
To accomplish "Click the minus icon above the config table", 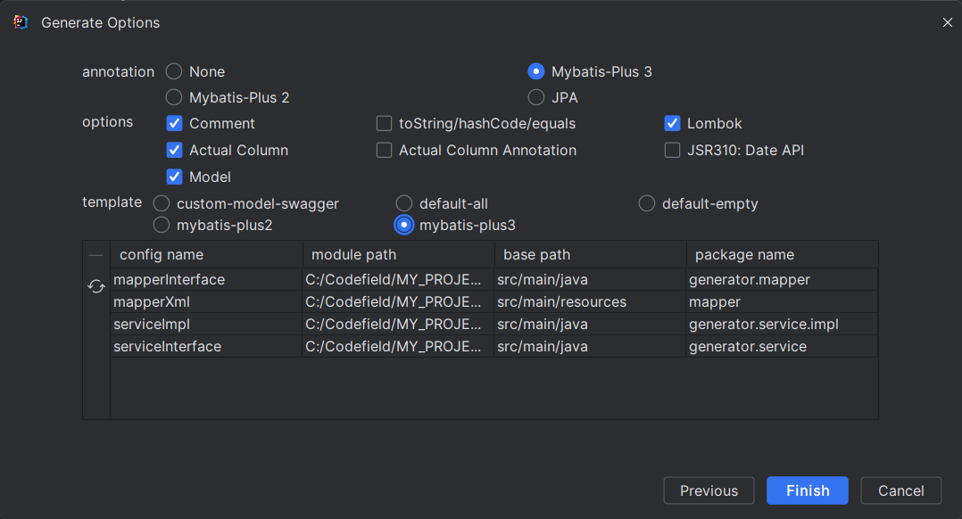I will 96,255.
